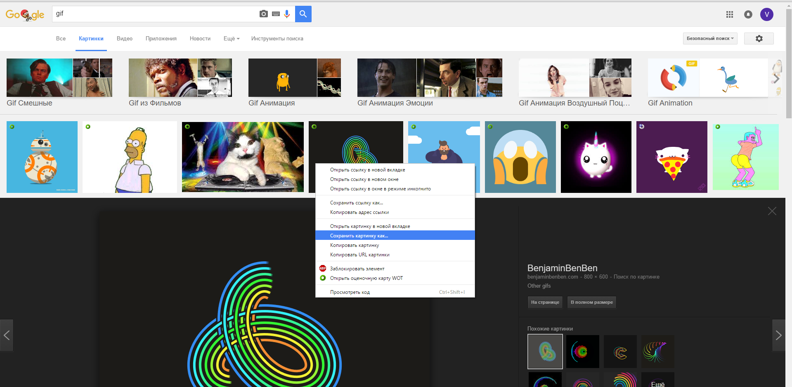Open Google notifications bell

pyautogui.click(x=748, y=14)
